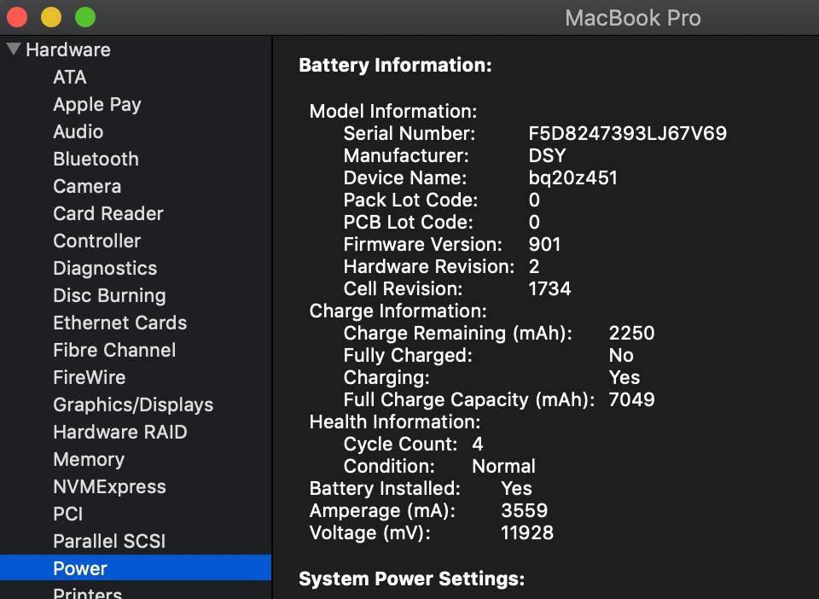This screenshot has width=819, height=599.
Task: Open the Bluetooth hardware section
Action: pos(96,159)
